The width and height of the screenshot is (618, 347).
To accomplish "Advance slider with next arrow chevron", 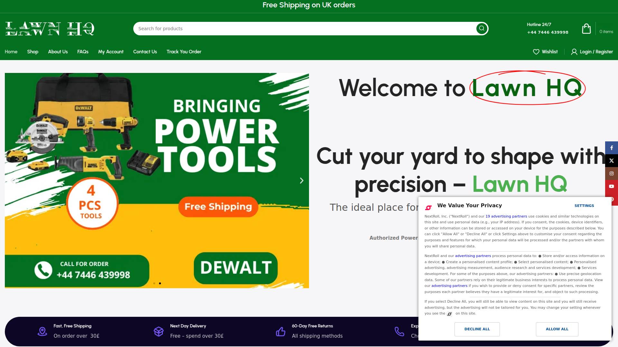I will coord(302,181).
